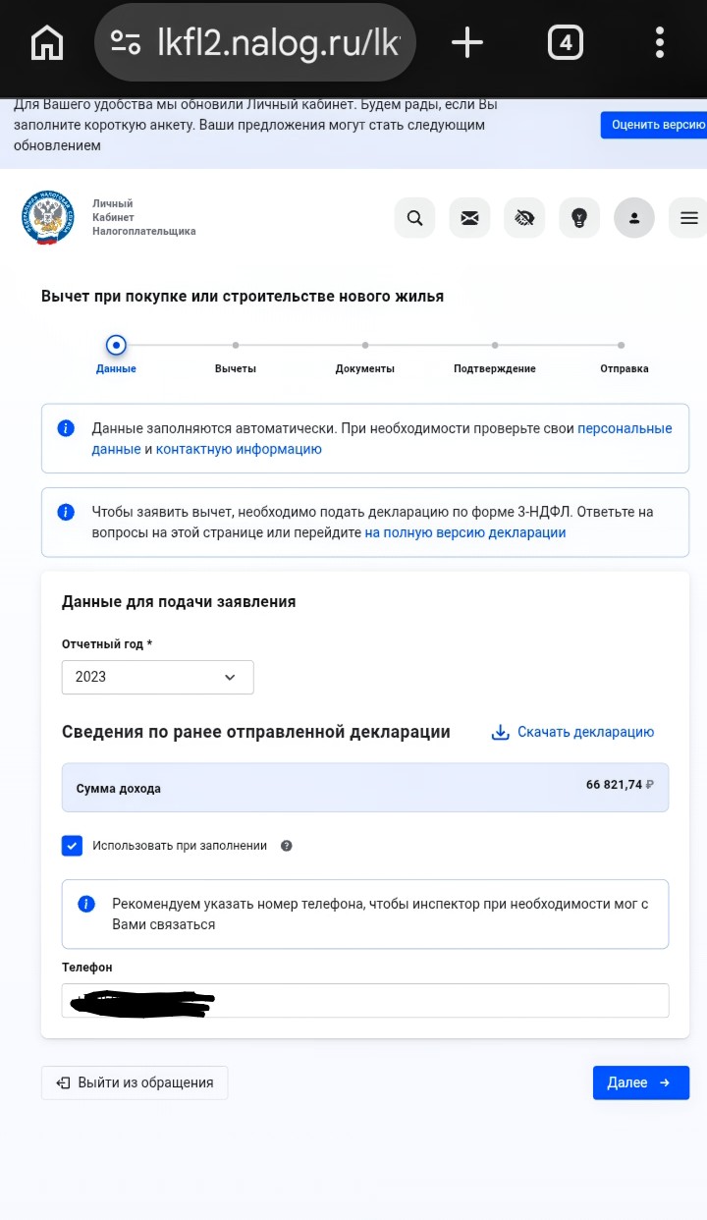Select the Вычеты step

(236, 359)
